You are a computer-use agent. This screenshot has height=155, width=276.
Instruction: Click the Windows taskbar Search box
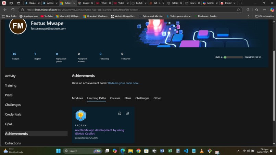(x=83, y=151)
